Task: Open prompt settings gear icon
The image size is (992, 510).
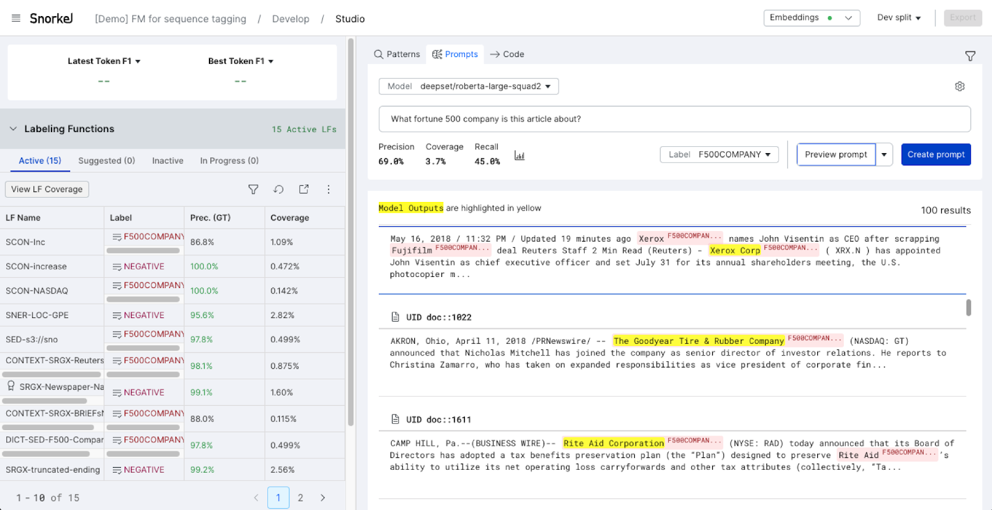Action: pyautogui.click(x=960, y=86)
